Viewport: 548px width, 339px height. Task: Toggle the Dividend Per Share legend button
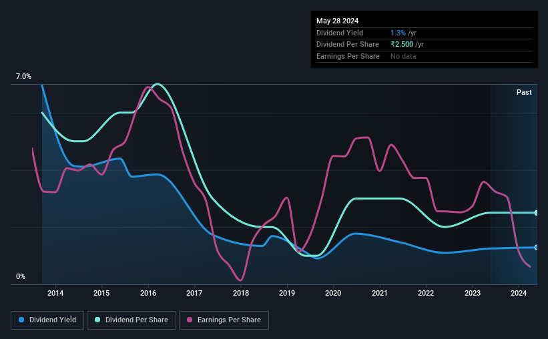pos(131,320)
